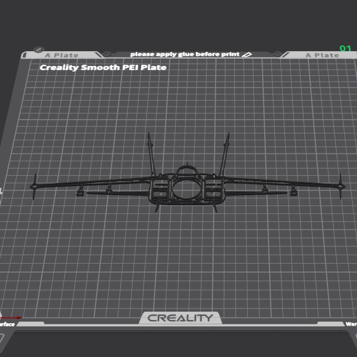
Task: Click the round knob at plate's top-left corner
Action: 39,50
